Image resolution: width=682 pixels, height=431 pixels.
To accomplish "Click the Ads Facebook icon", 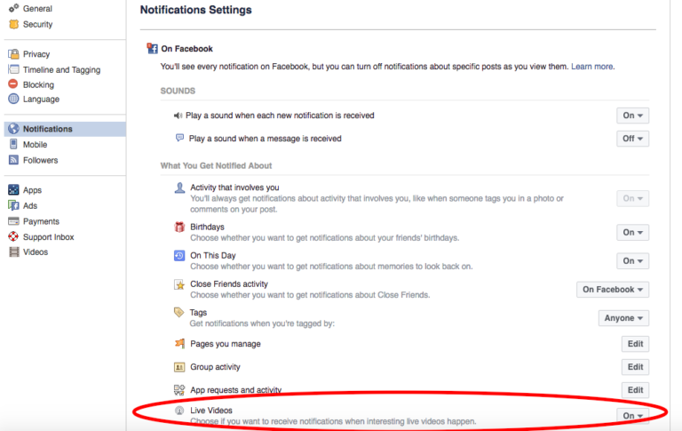I will pos(14,205).
